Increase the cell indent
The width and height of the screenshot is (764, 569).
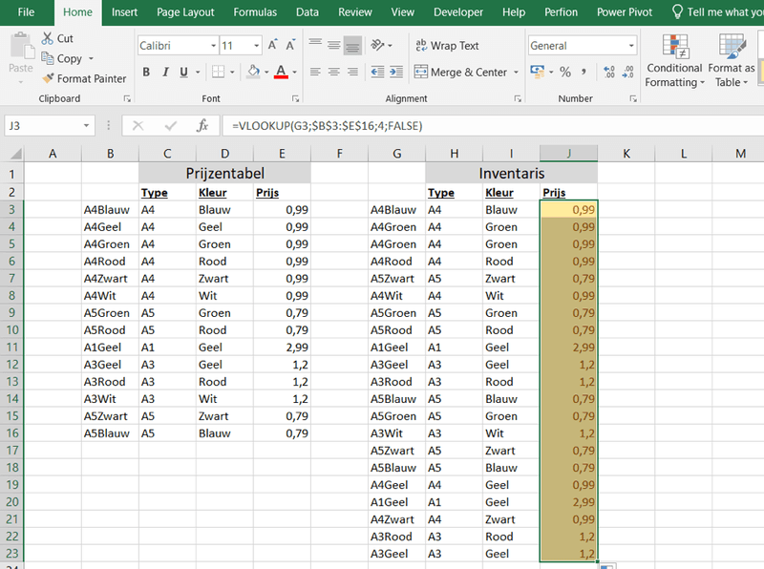point(396,73)
